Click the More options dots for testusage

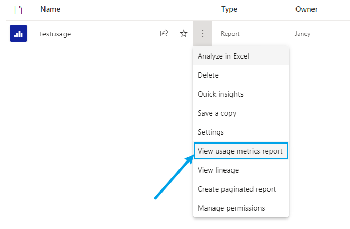203,33
